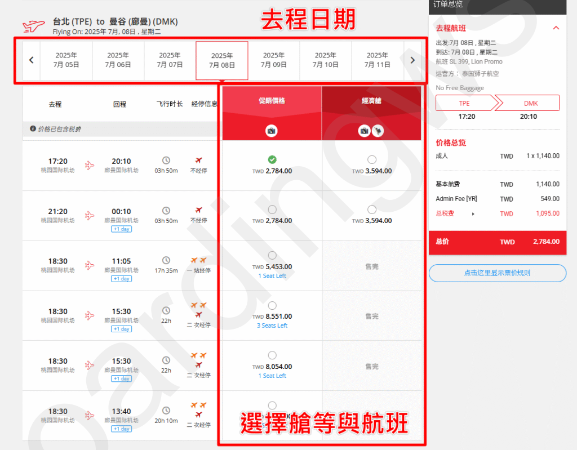Show later dates with the right arrow
The height and width of the screenshot is (450, 577).
[x=412, y=60]
